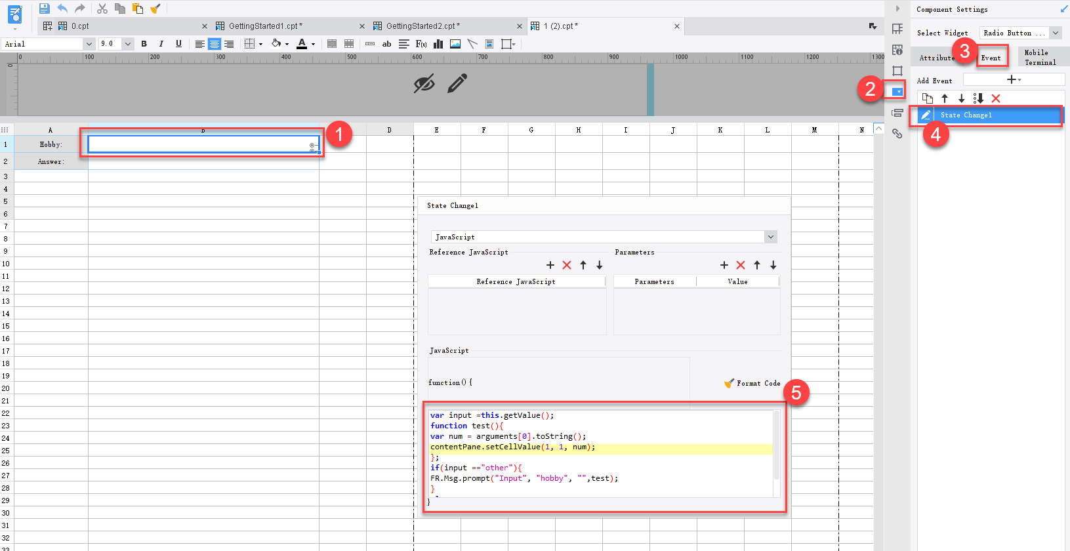Paste clipboard contents into the report

(138, 9)
